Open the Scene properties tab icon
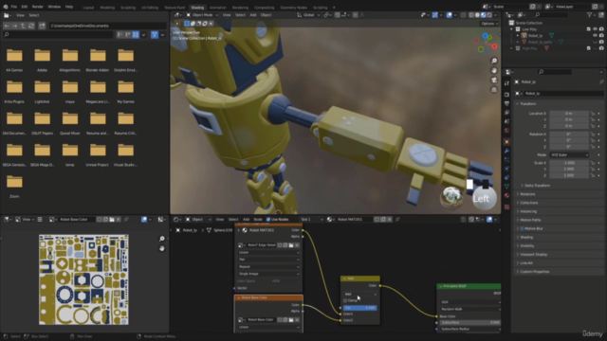 click(x=506, y=121)
